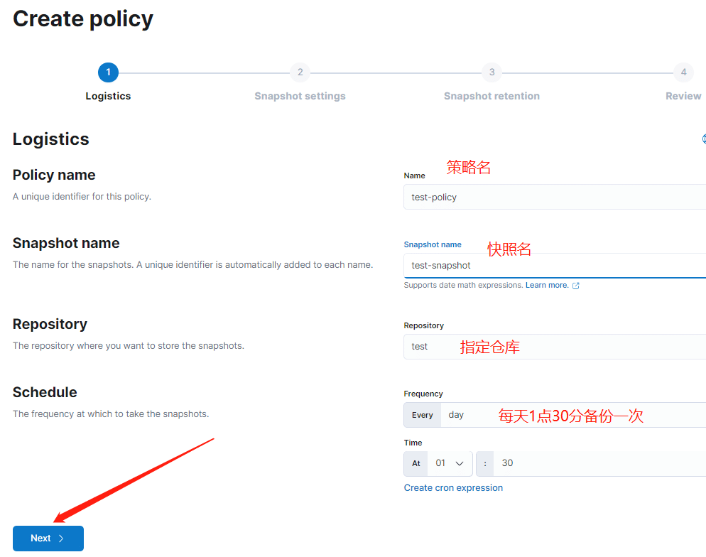Open the Repository select box

click(x=555, y=347)
